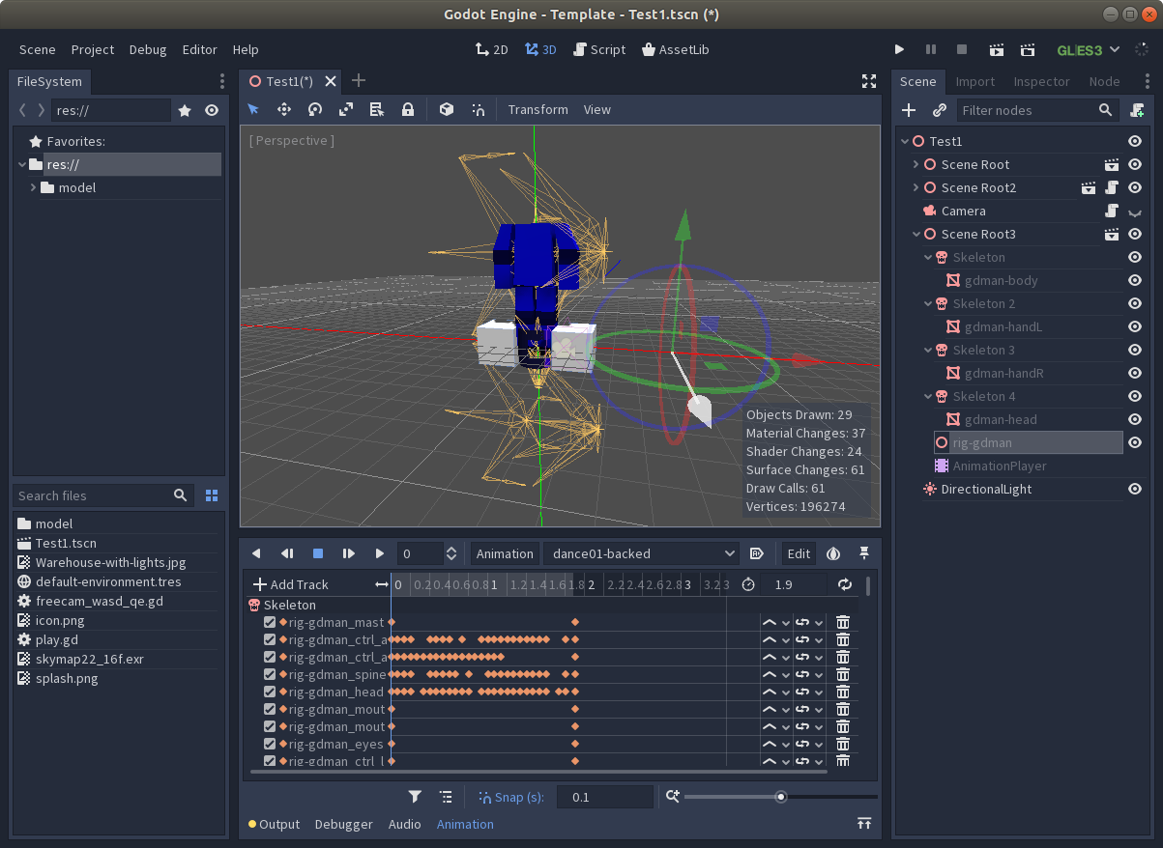This screenshot has height=848, width=1163.
Task: Open the Project menu
Action: [92, 49]
